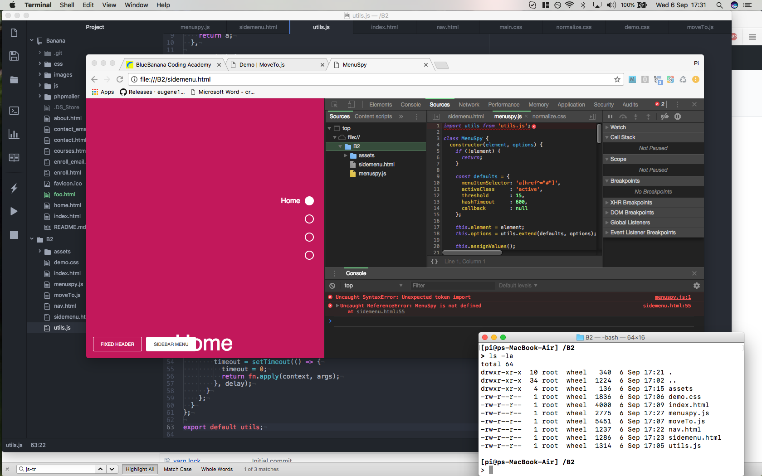Click the open book icon in the editor sidebar
The image size is (762, 476).
(x=14, y=157)
